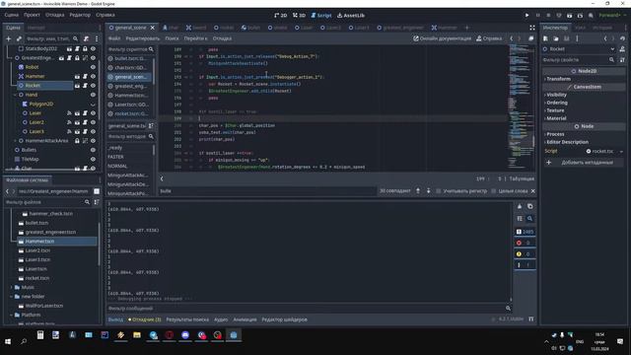The width and height of the screenshot is (631, 355).
Task: Collapse the Hand node in scene tree
Action: coord(16,95)
